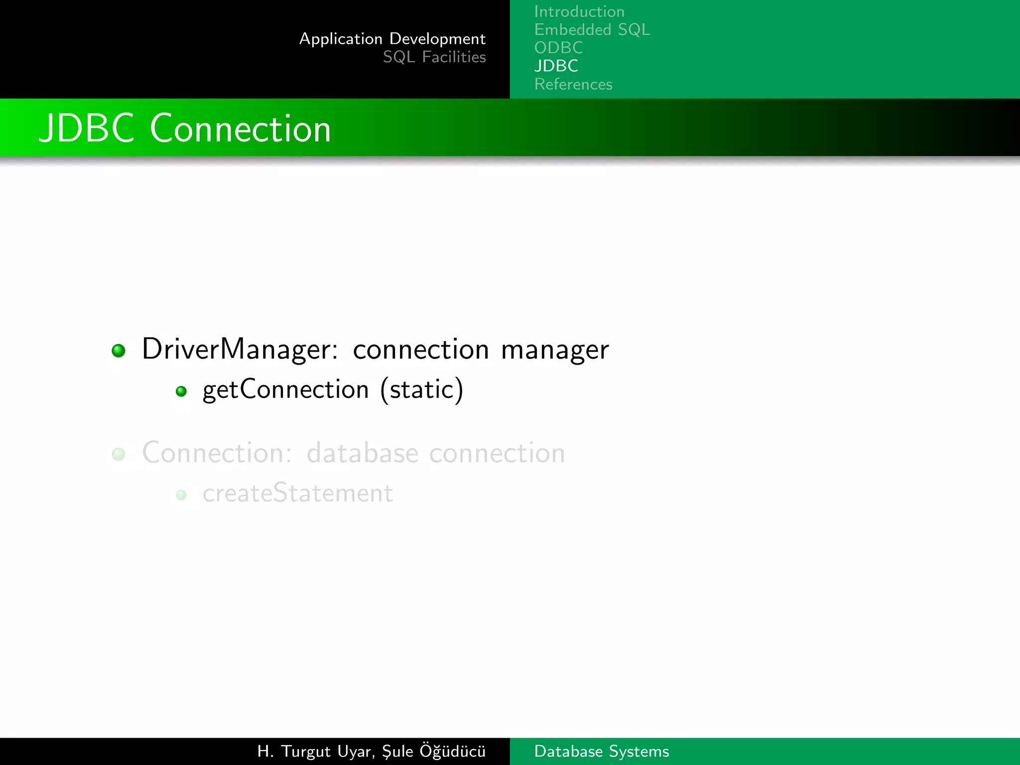Click the Database Systems footer title
Screen dimensions: 1020x765
(x=602, y=751)
